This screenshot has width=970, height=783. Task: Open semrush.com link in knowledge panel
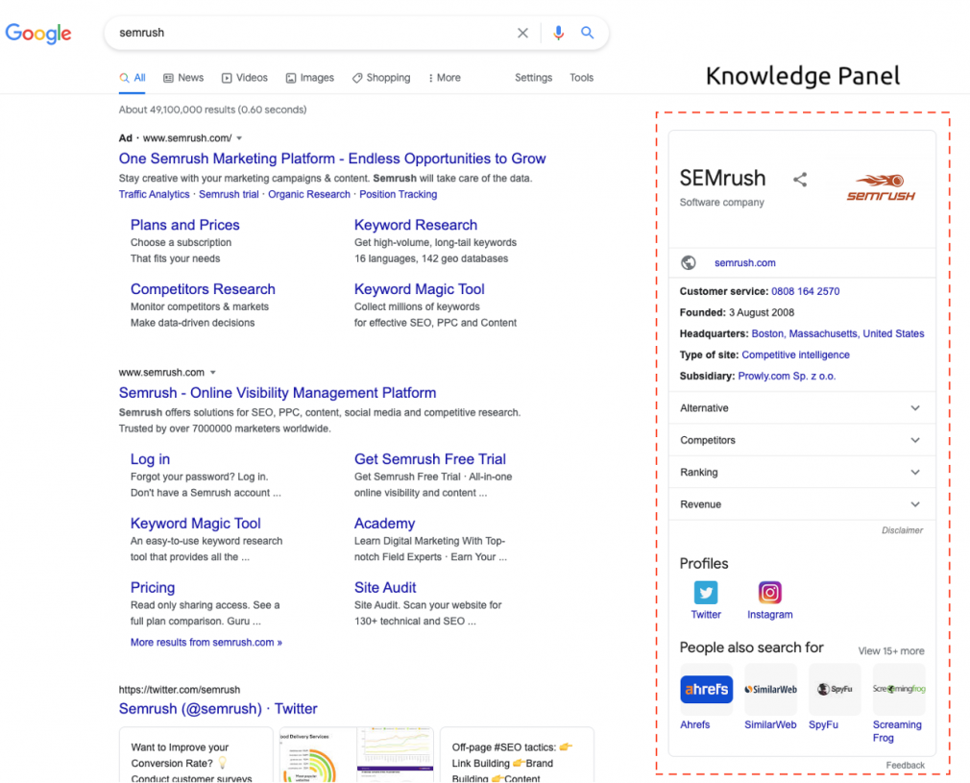(x=745, y=263)
